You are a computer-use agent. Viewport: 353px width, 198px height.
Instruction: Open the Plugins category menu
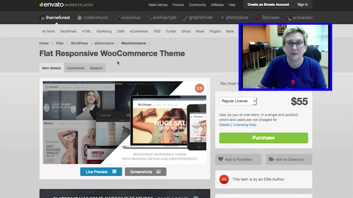215,31
